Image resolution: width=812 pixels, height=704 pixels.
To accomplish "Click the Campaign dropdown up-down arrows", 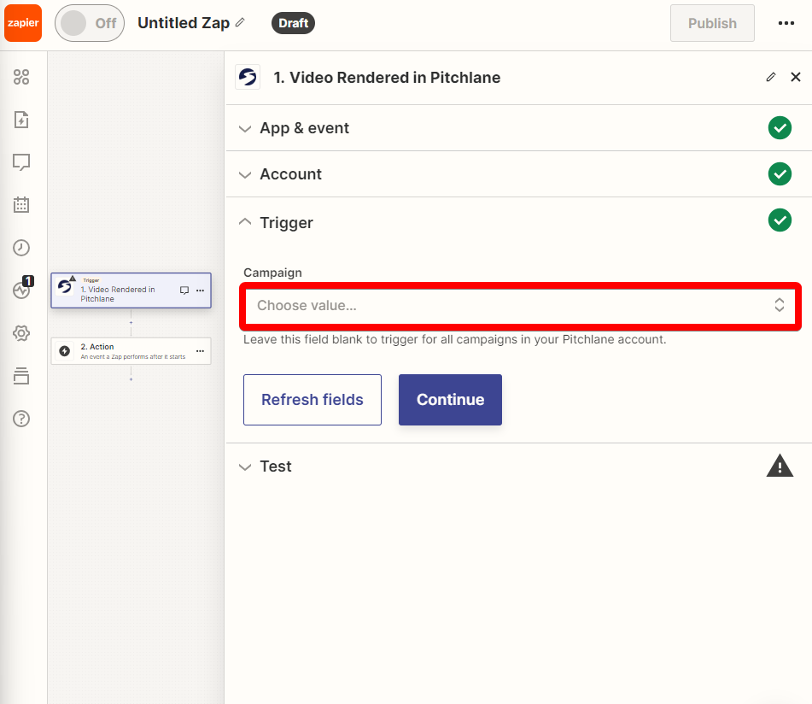I will tap(779, 305).
